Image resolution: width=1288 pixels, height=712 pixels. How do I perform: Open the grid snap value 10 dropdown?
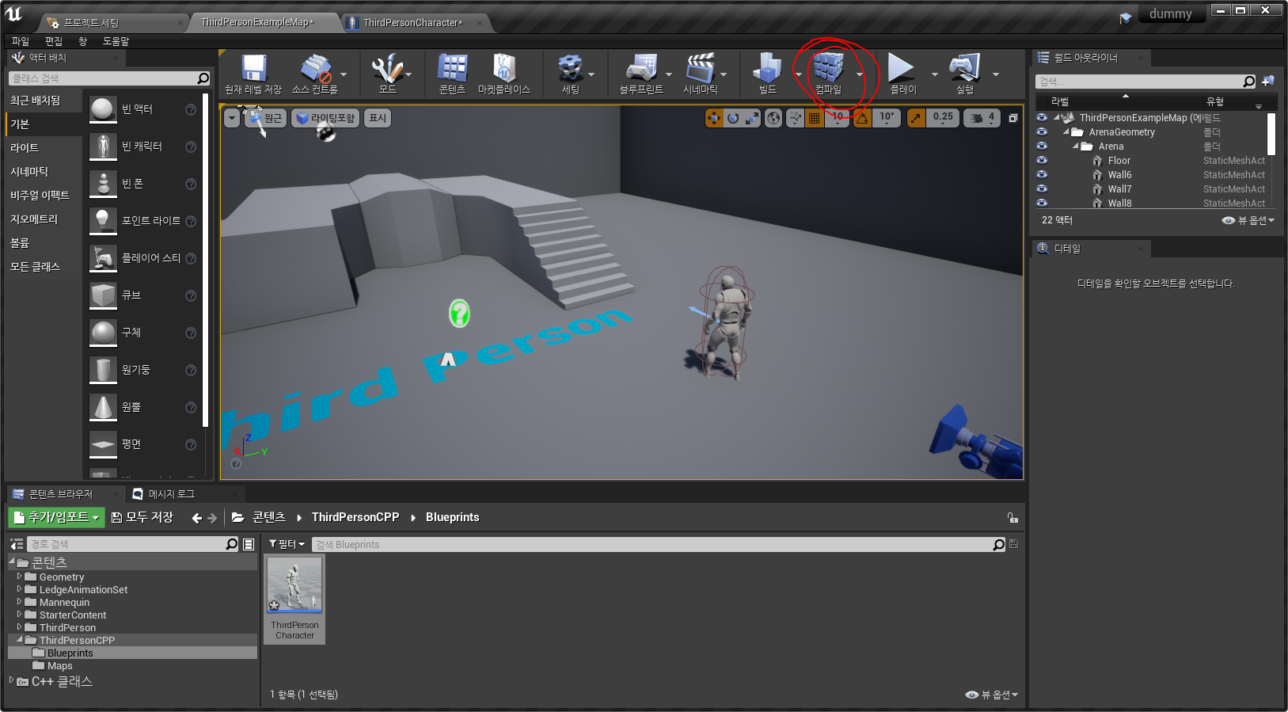pos(838,118)
